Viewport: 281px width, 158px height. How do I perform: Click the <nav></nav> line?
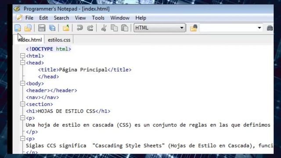click(42, 97)
